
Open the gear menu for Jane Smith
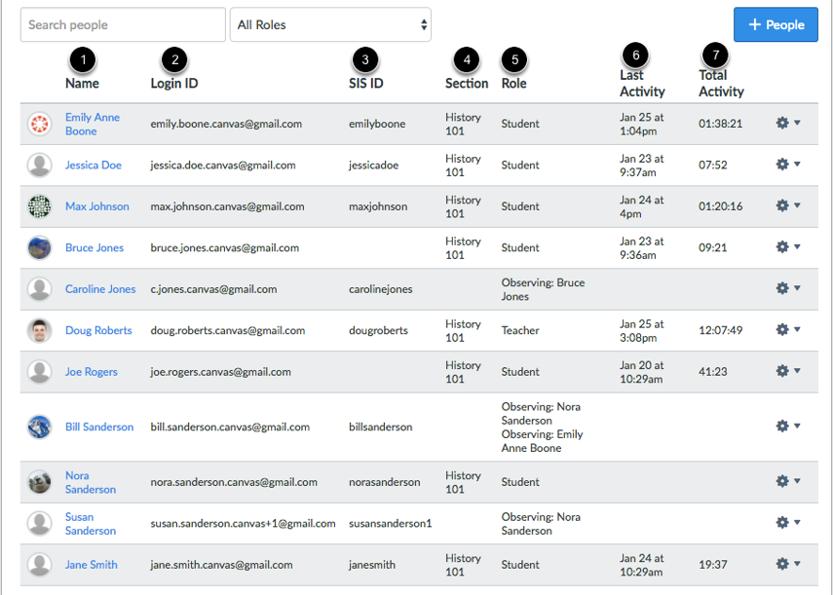788,564
